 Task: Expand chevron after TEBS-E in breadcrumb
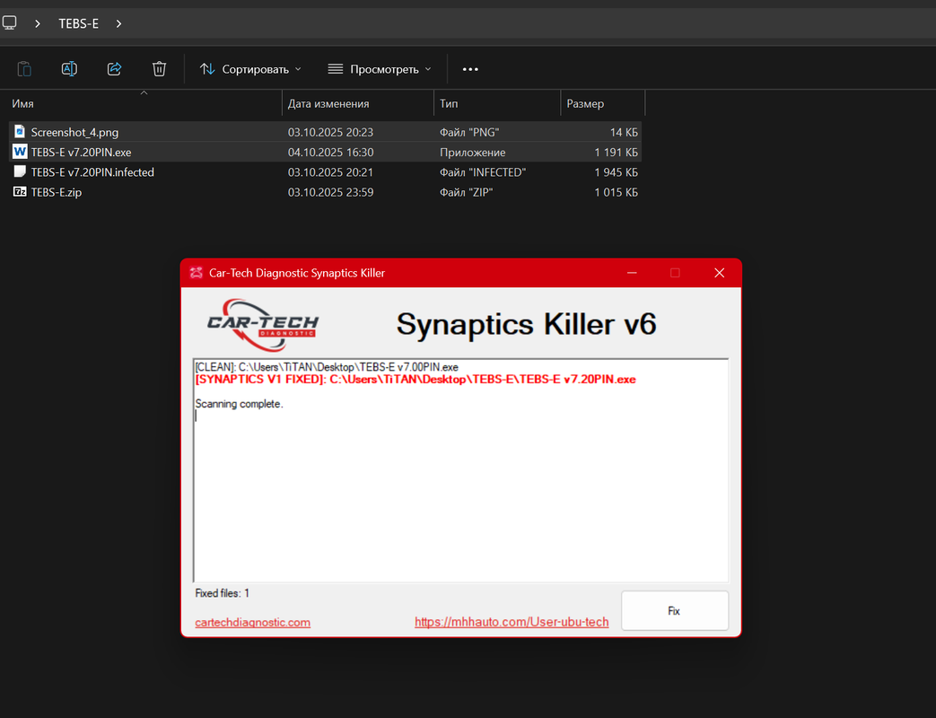(x=118, y=23)
